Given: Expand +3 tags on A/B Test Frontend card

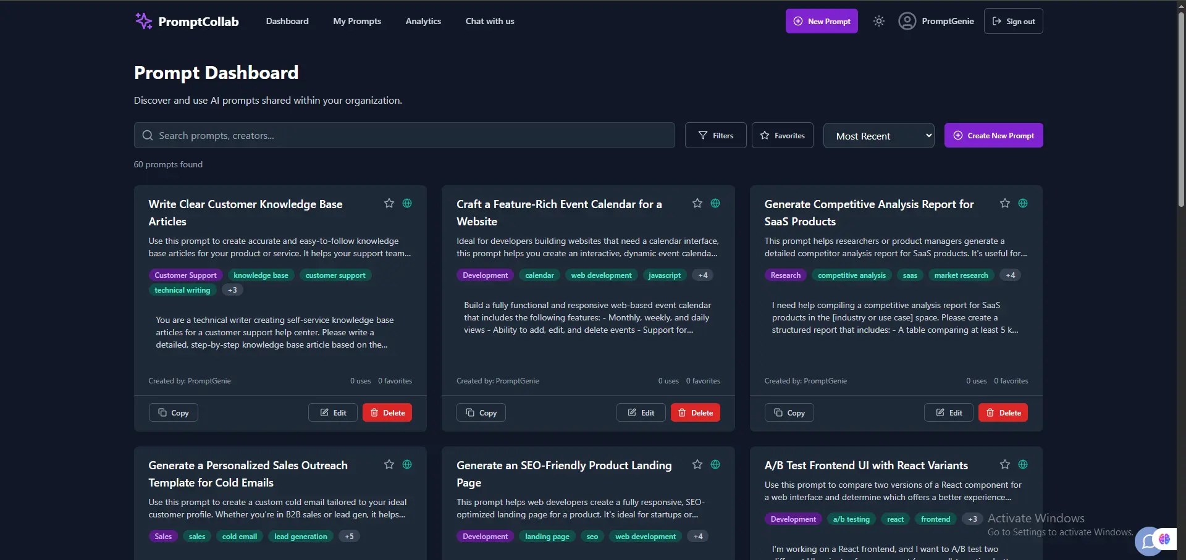Looking at the screenshot, I should (x=972, y=519).
